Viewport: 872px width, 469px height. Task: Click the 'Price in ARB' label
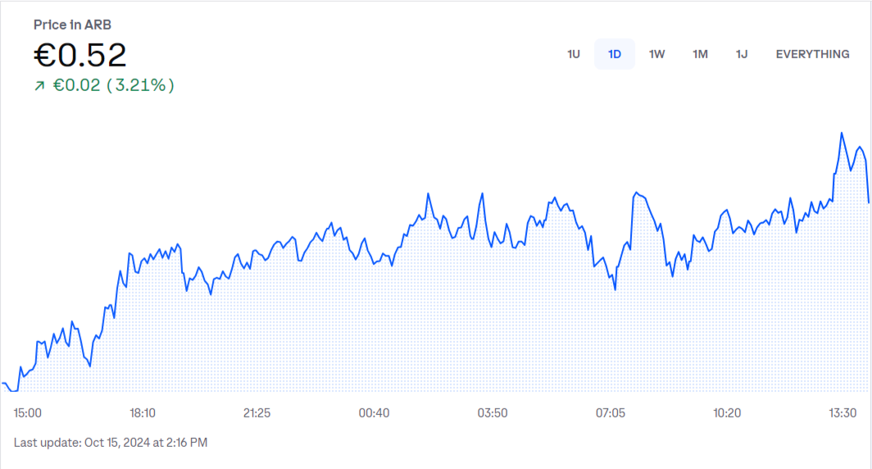point(72,25)
